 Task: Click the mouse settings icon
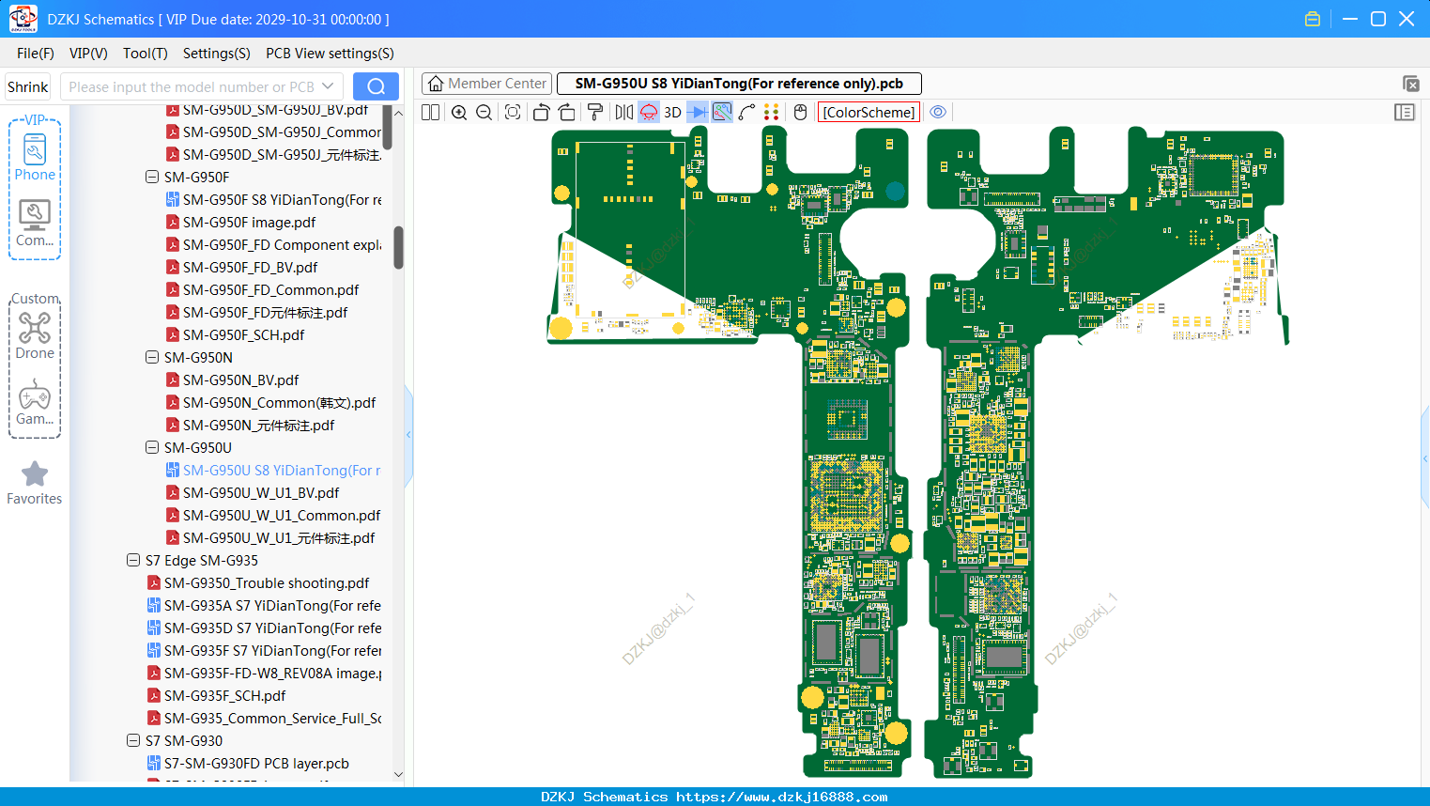(x=800, y=112)
